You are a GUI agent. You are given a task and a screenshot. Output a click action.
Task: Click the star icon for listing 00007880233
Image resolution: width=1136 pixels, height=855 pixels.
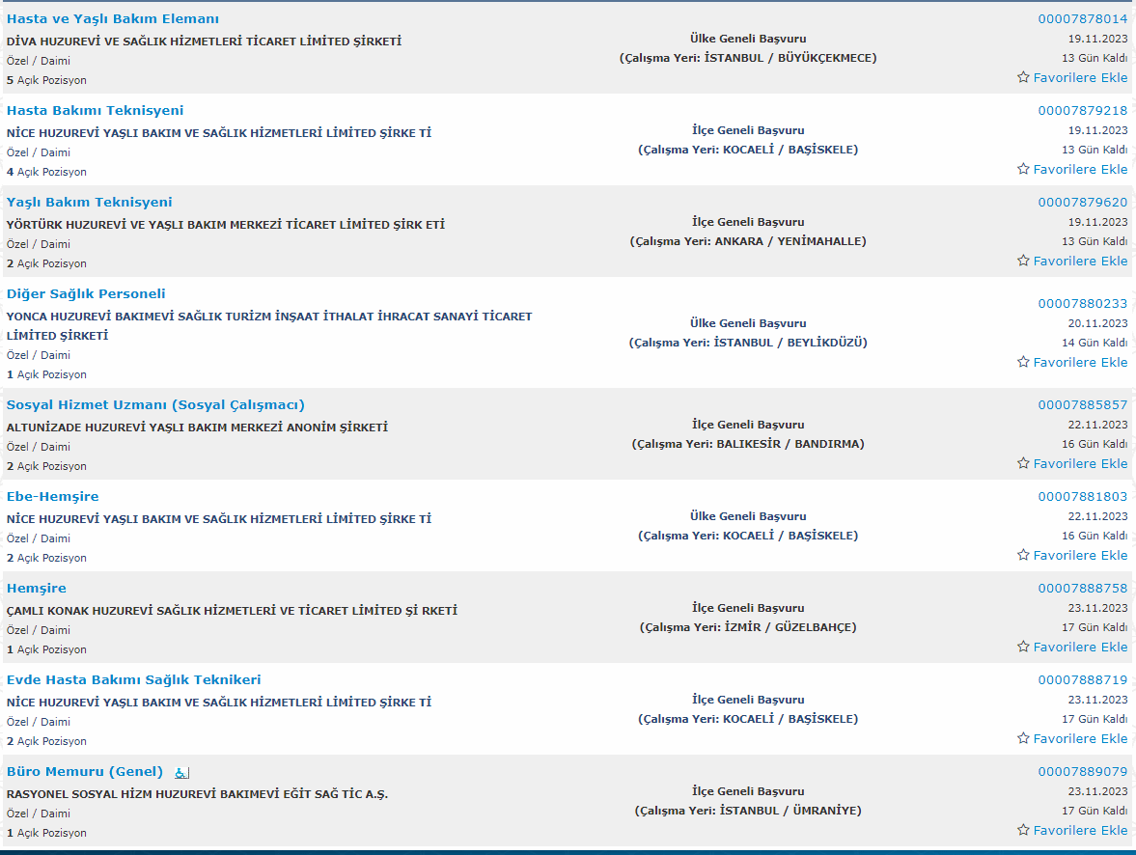[1023, 362]
